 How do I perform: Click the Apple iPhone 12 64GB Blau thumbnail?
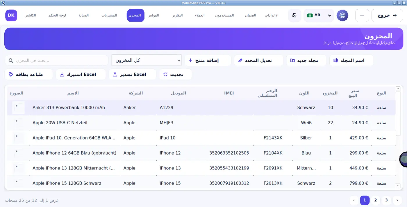point(18,153)
